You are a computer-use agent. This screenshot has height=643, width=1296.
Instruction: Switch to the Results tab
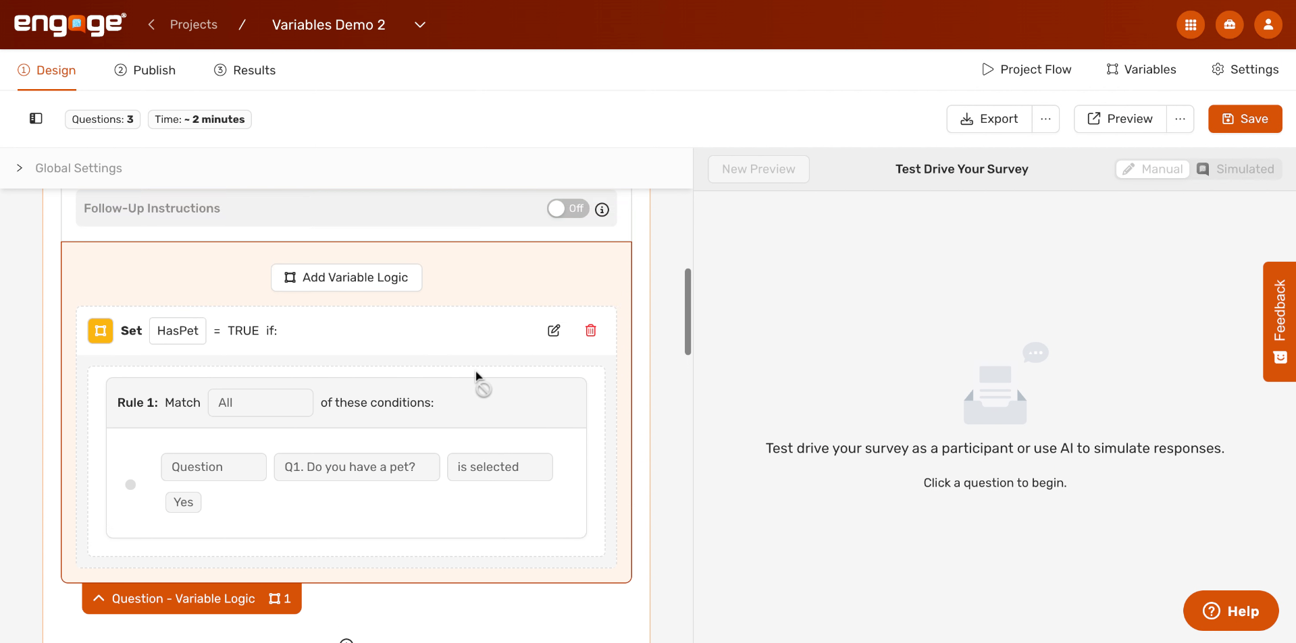tap(244, 70)
